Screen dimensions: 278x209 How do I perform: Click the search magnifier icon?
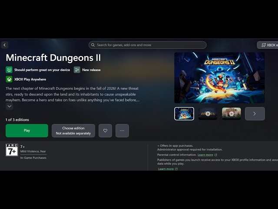(x=93, y=45)
